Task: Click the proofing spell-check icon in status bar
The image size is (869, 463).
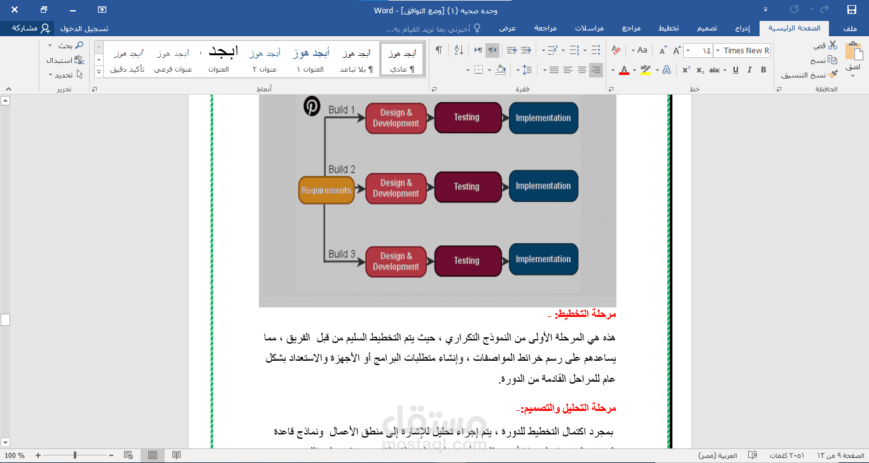Action: click(753, 455)
